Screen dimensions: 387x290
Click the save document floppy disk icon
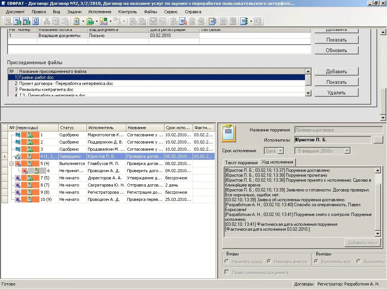(17, 22)
